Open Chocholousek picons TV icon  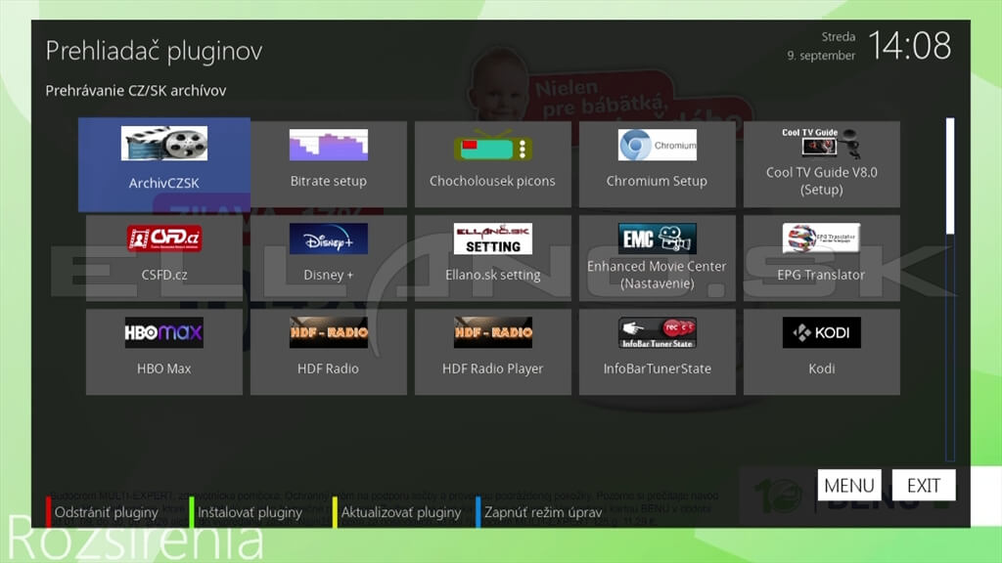493,145
